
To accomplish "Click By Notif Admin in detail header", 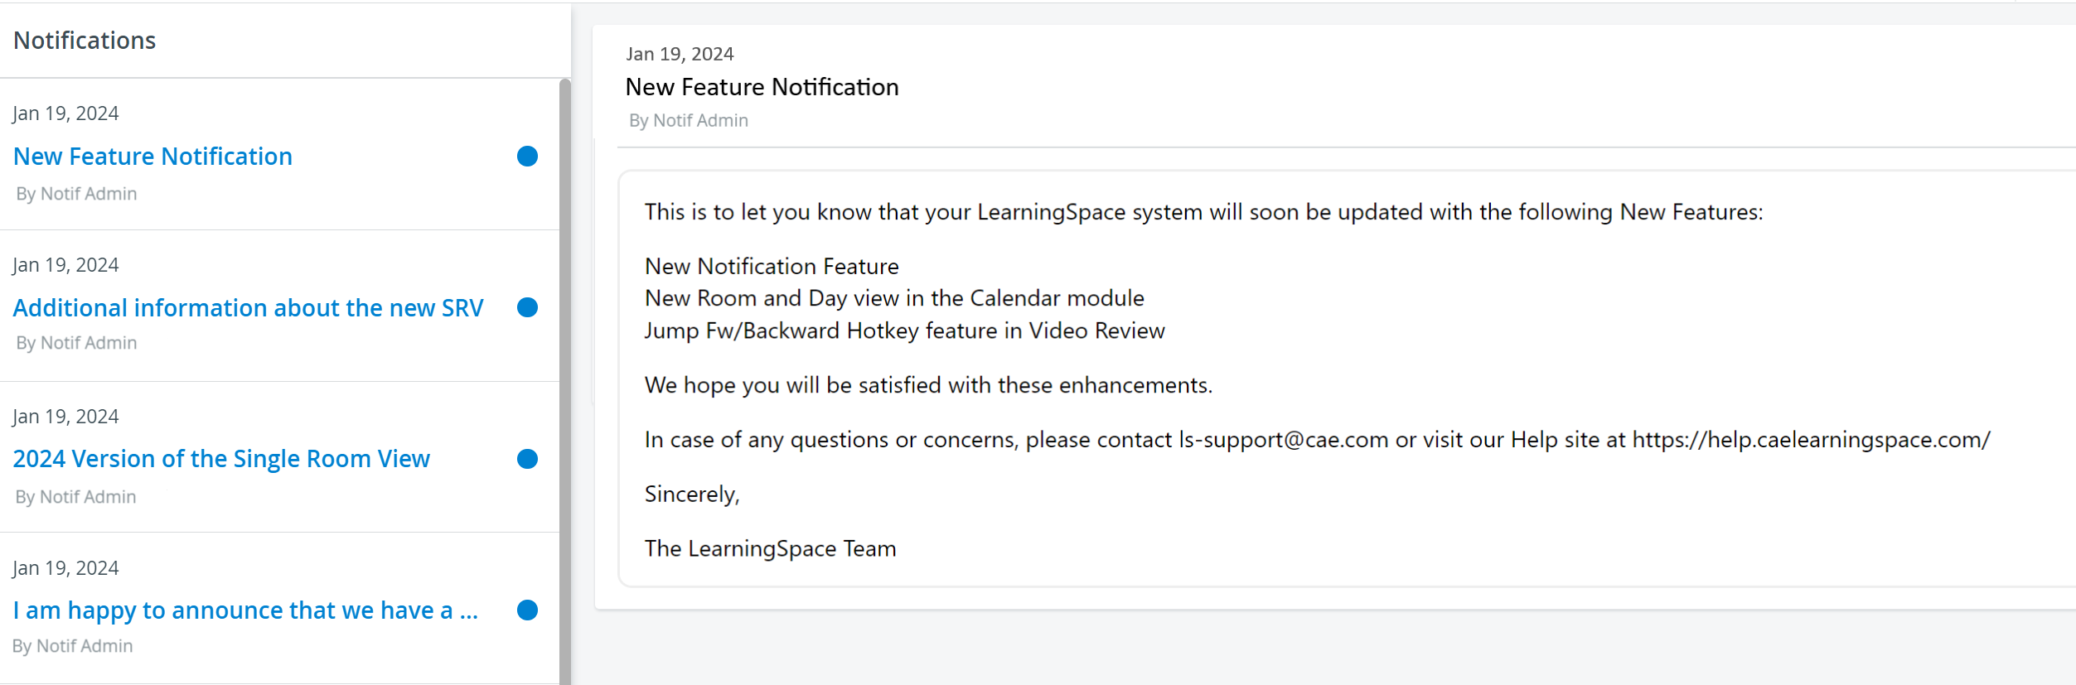I will tap(688, 121).
